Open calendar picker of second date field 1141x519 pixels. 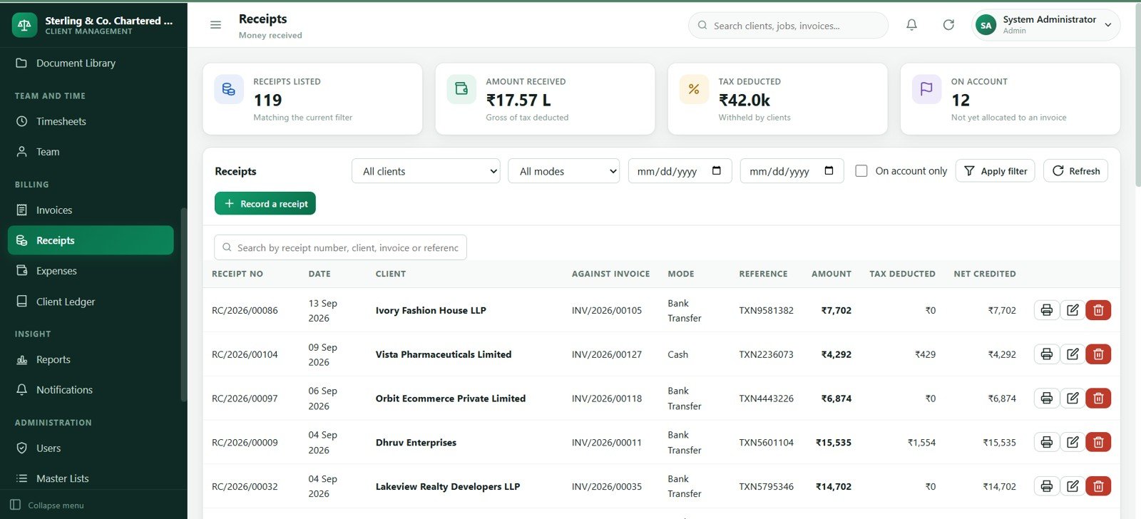[829, 171]
